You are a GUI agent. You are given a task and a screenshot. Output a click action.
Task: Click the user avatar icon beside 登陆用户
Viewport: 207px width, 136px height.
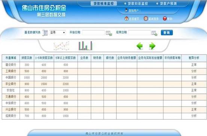[x=126, y=10]
